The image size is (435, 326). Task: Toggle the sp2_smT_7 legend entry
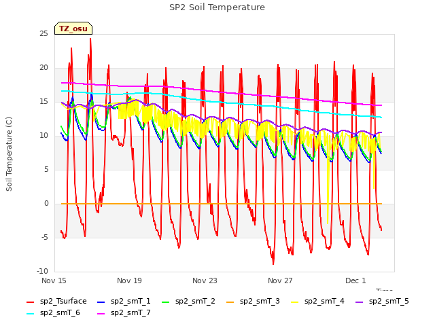click(124, 313)
